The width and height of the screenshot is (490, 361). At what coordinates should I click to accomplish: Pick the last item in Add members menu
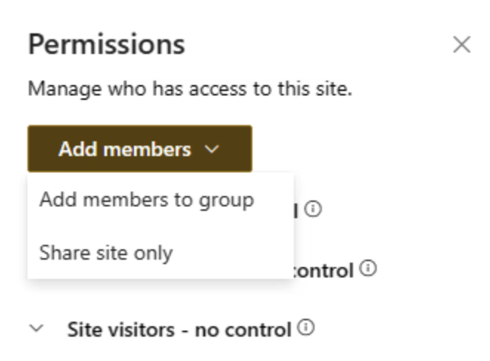[x=106, y=253]
